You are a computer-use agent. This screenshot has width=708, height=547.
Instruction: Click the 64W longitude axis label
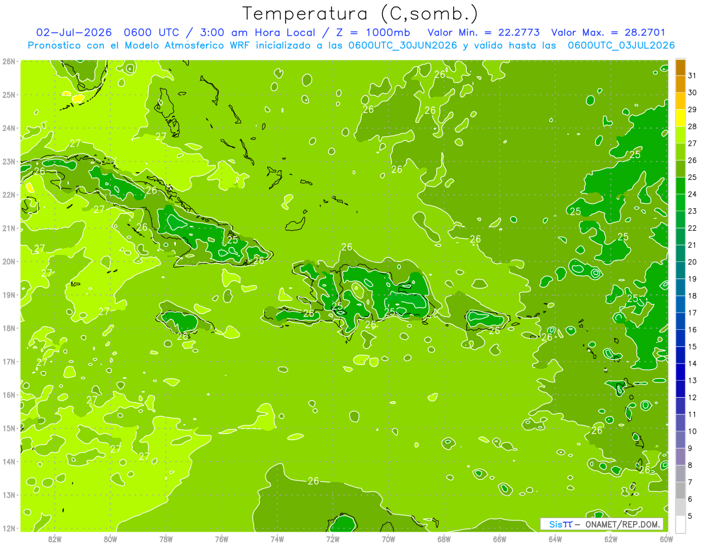click(555, 539)
